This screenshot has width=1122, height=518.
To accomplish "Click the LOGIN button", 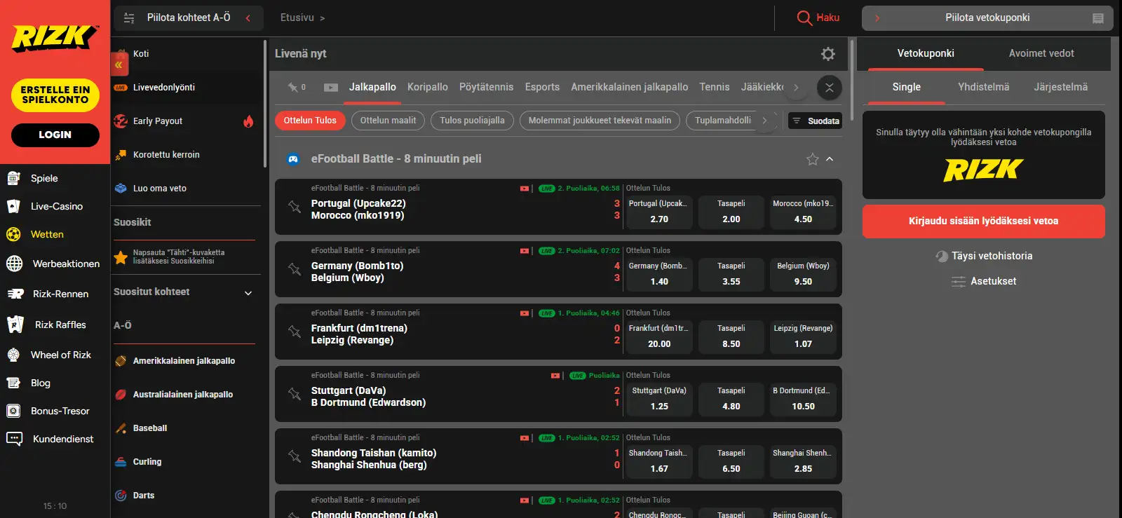I will pos(55,135).
